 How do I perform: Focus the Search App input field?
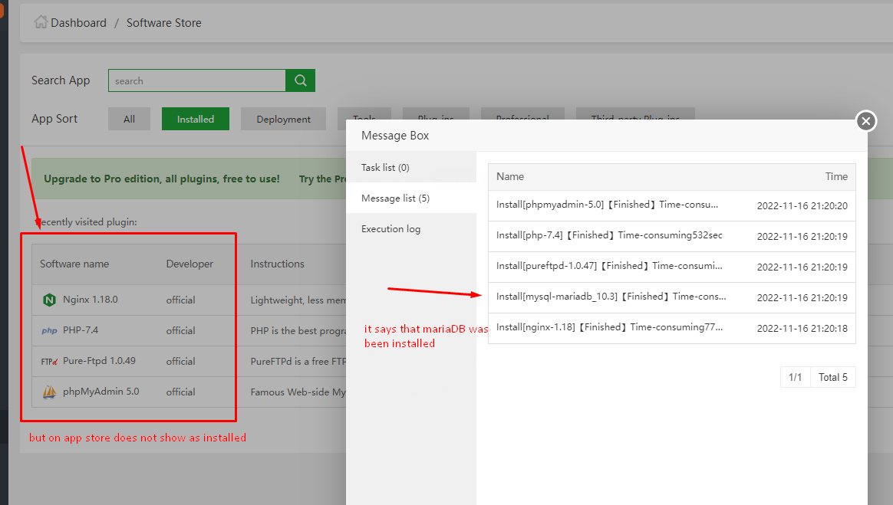click(x=197, y=80)
